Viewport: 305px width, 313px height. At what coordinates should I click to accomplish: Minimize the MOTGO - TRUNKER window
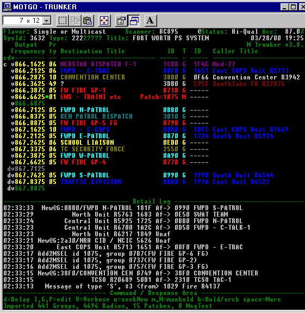[284, 7]
